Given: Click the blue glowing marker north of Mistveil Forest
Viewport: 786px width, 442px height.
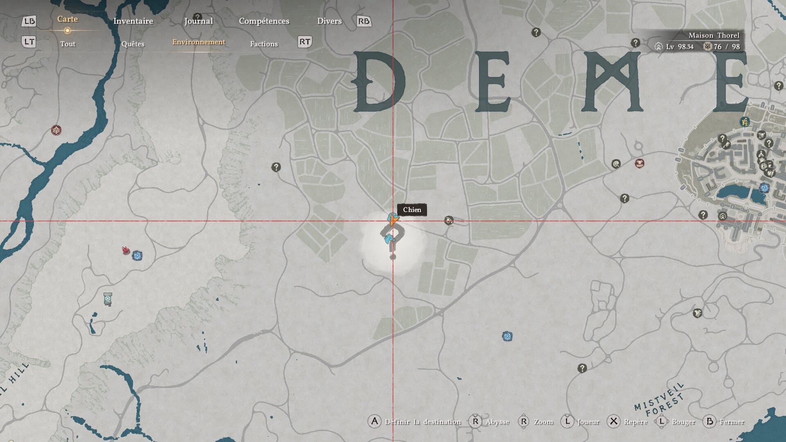Looking at the screenshot, I should [507, 336].
